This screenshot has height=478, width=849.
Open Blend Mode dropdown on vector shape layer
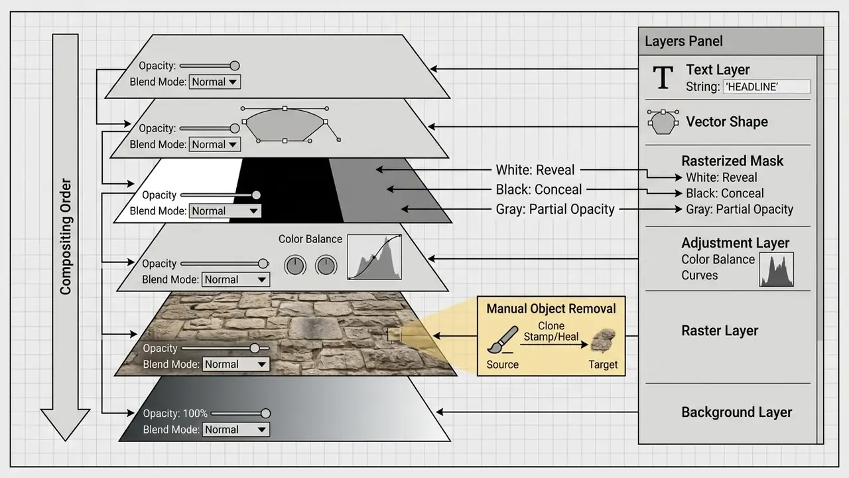point(215,144)
